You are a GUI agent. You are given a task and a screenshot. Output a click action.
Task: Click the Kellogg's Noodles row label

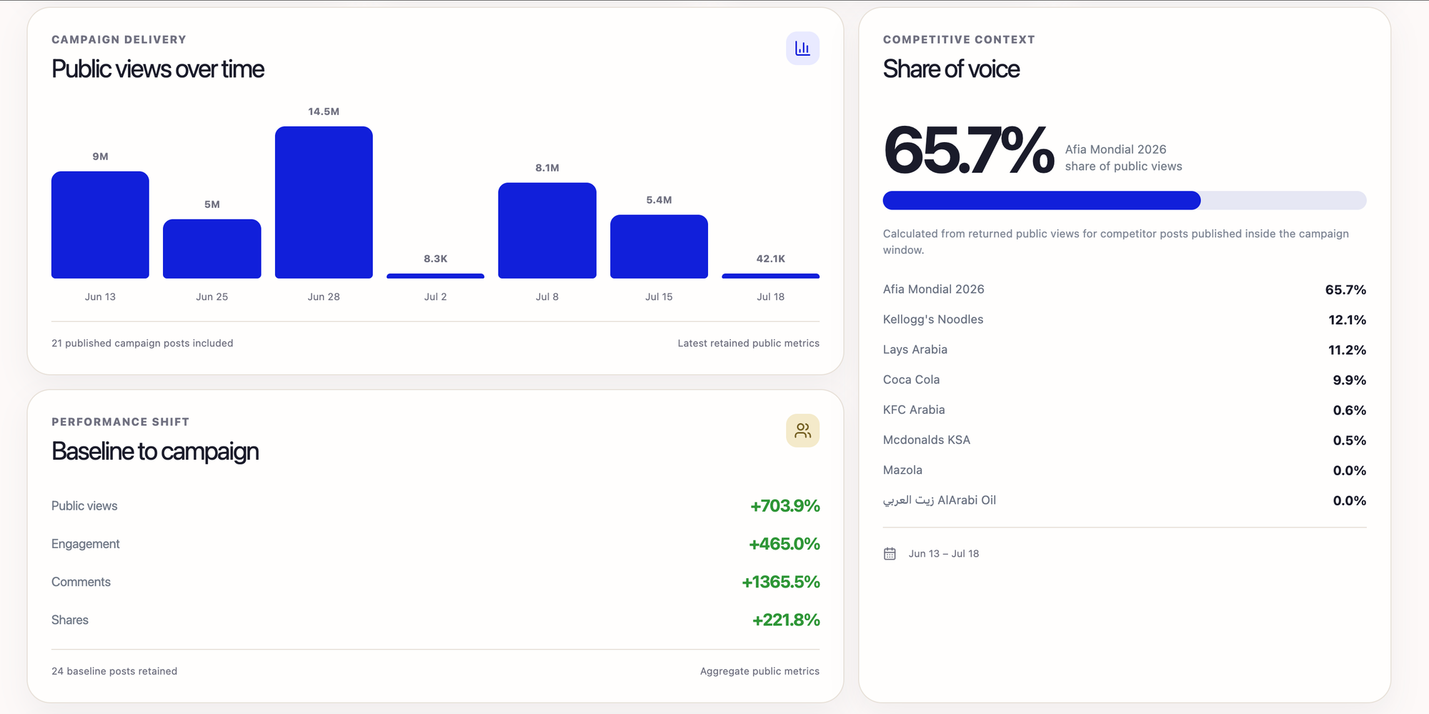click(x=933, y=319)
